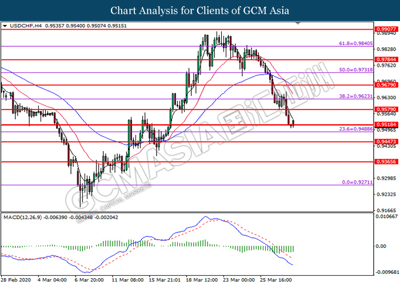Click the chart shift marker triangle at top
The height and width of the screenshot is (285, 400).
click(298, 23)
